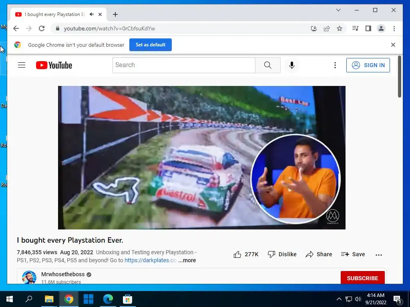Click the Share button

coord(319,254)
